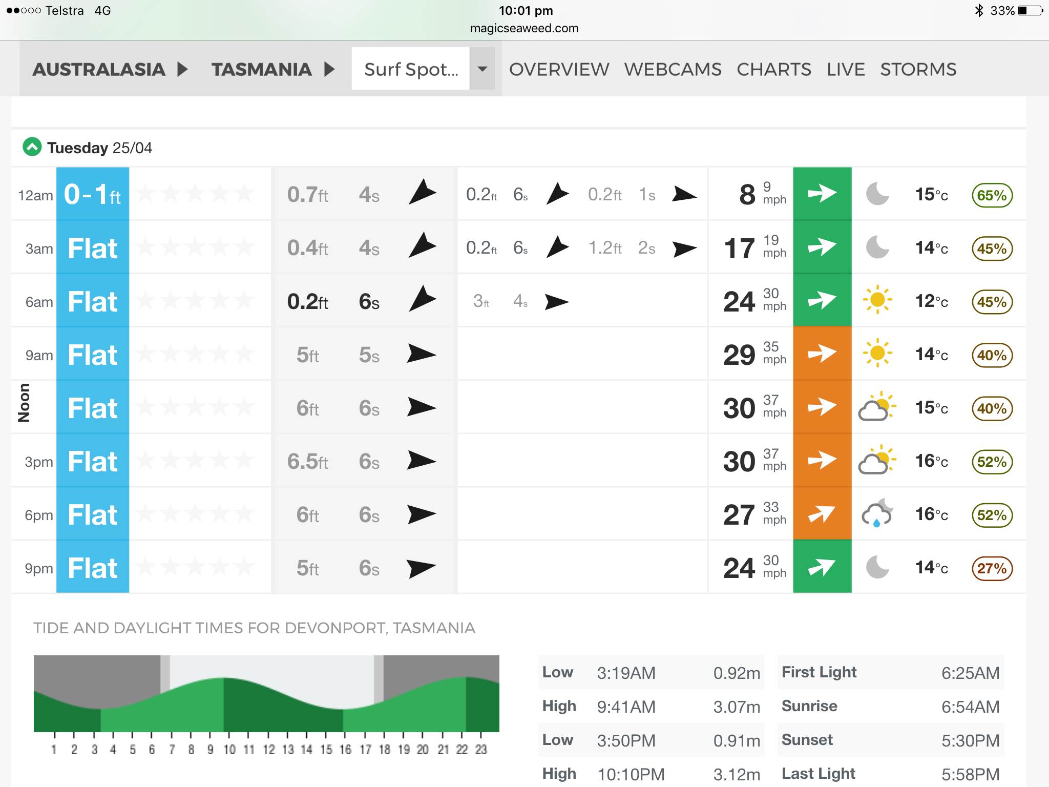Collapse the Tuesday 25/04 forecast section
1049x787 pixels.
tap(32, 148)
